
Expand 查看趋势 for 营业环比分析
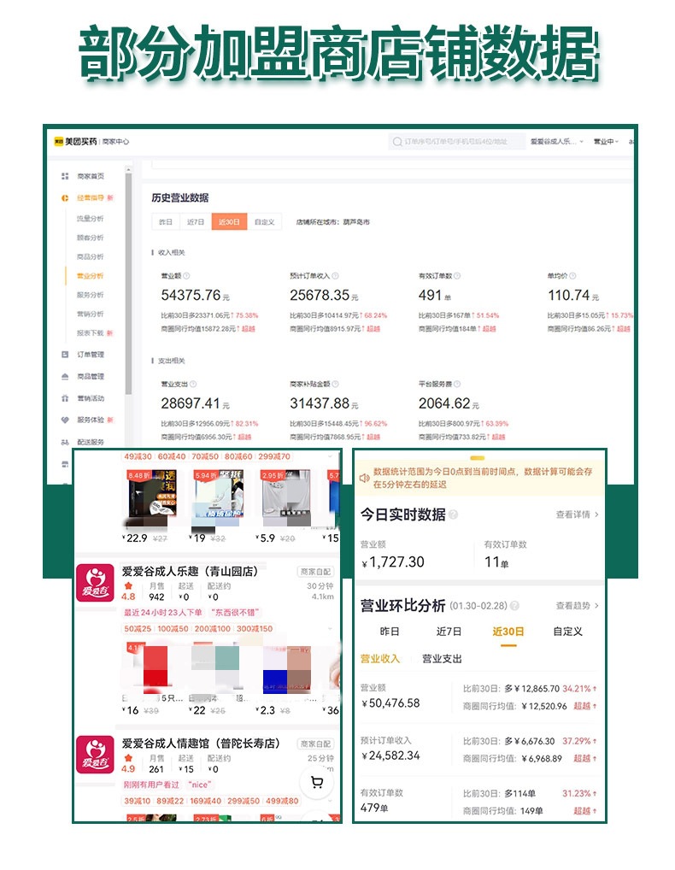[577, 606]
